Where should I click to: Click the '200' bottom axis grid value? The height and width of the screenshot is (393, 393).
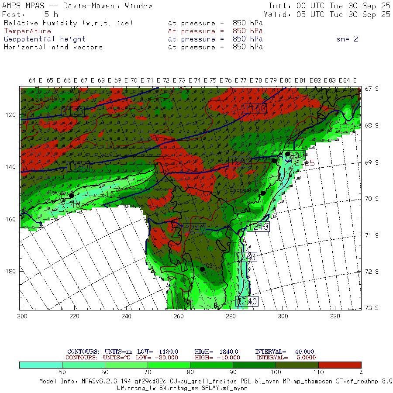coord(22,316)
